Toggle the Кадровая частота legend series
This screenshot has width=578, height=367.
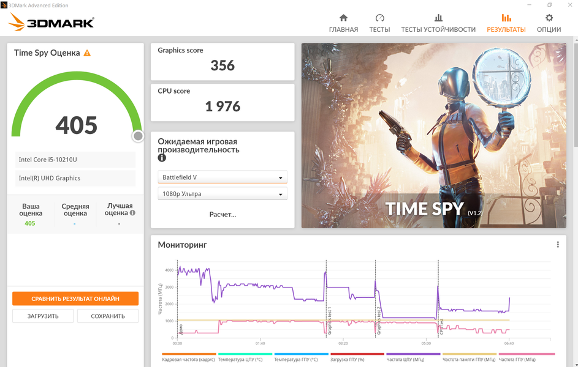click(189, 359)
